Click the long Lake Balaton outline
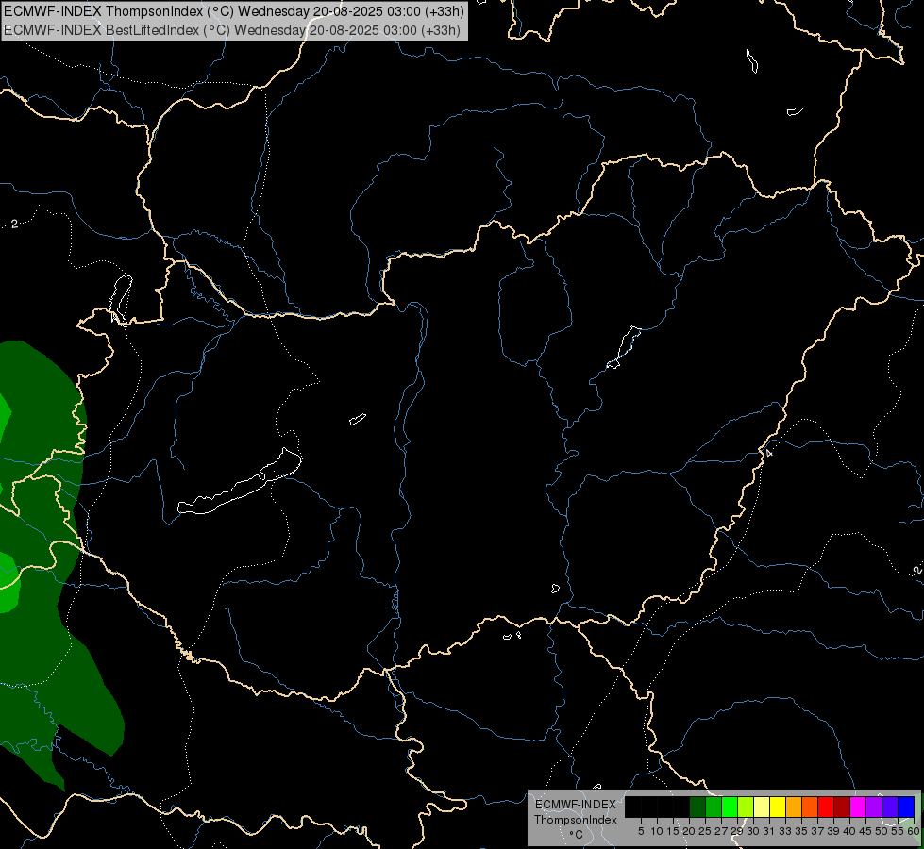The height and width of the screenshot is (849, 924). tap(240, 481)
